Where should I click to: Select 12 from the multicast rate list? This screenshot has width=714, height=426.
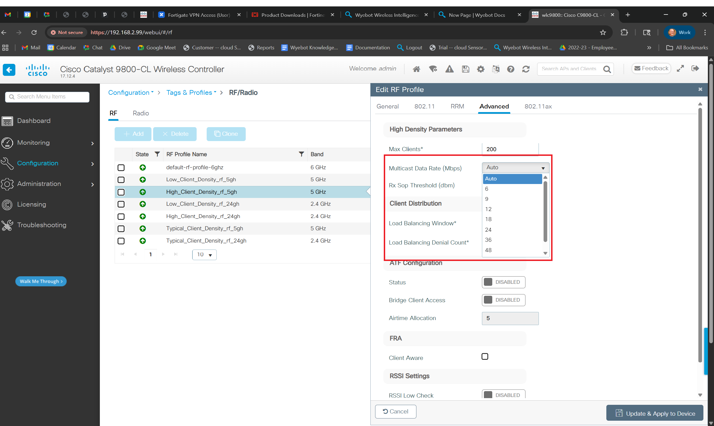512,209
